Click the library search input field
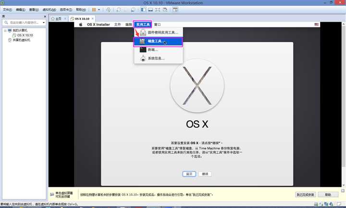Image resolution: width=346 pixels, height=208 pixels. pyautogui.click(x=25, y=23)
